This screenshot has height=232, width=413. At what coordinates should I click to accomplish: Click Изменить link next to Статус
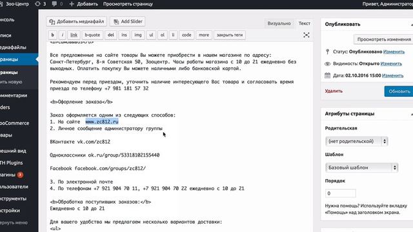coord(394,52)
